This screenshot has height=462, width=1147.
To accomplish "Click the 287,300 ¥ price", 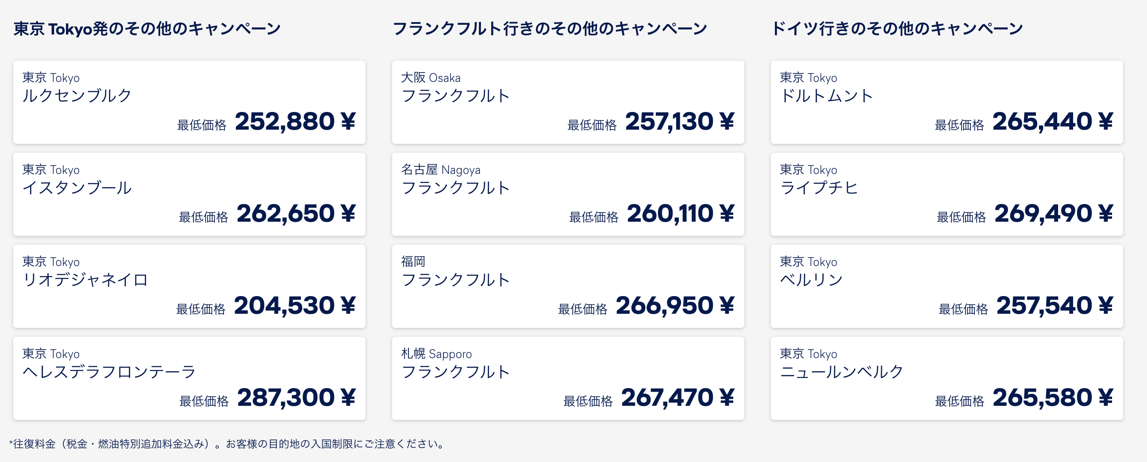I will tap(296, 397).
